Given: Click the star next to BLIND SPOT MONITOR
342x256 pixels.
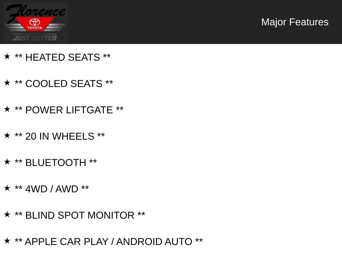Looking at the screenshot, I should 7,214.
